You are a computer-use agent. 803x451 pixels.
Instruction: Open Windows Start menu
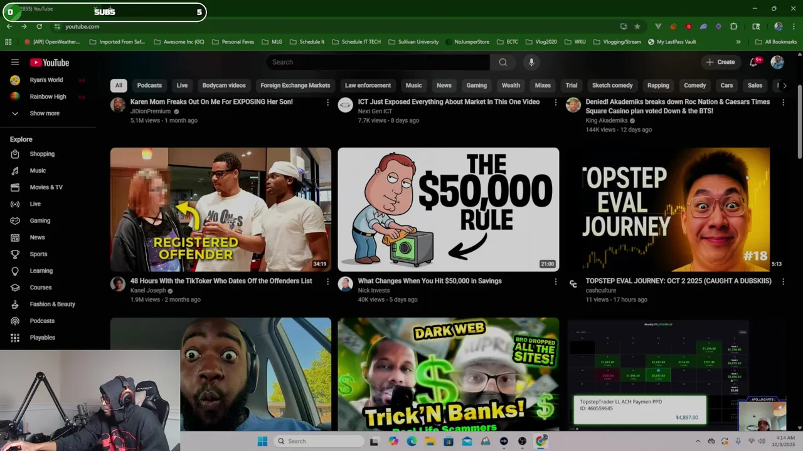262,441
